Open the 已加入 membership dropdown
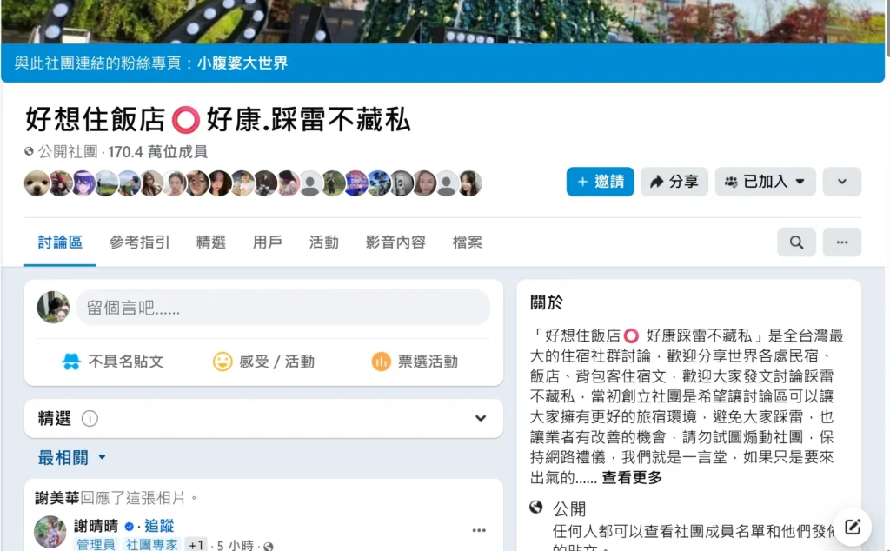 click(765, 182)
